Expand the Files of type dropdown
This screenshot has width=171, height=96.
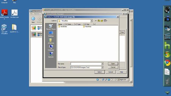102,67
